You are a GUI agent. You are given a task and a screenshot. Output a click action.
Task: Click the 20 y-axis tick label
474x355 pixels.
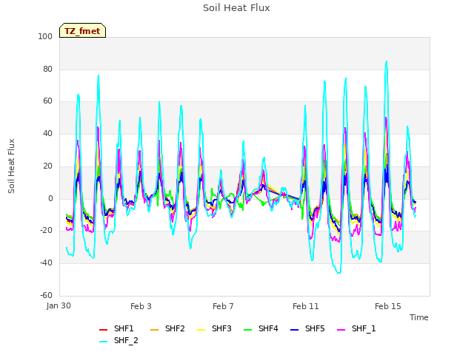pos(47,166)
